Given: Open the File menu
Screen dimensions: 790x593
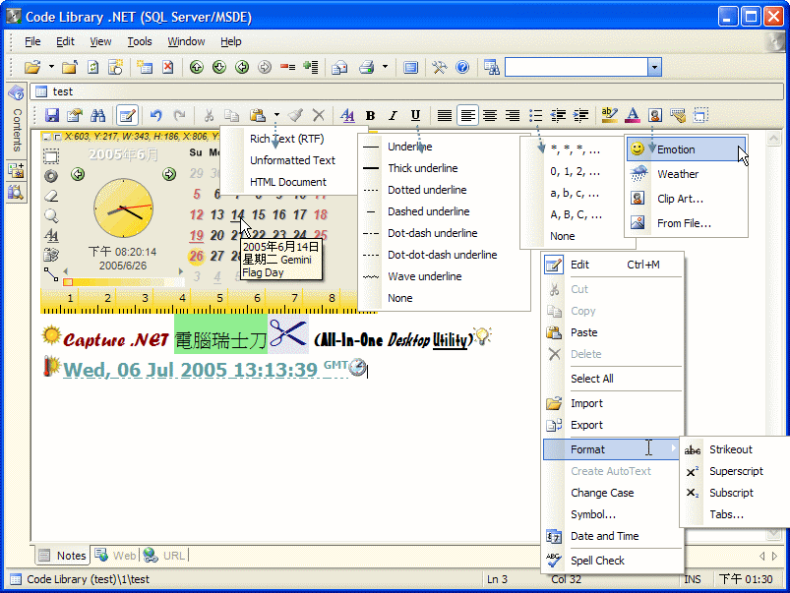Looking at the screenshot, I should tap(32, 41).
